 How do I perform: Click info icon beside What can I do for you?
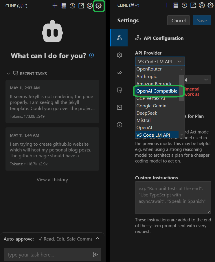pyautogui.click(x=91, y=55)
